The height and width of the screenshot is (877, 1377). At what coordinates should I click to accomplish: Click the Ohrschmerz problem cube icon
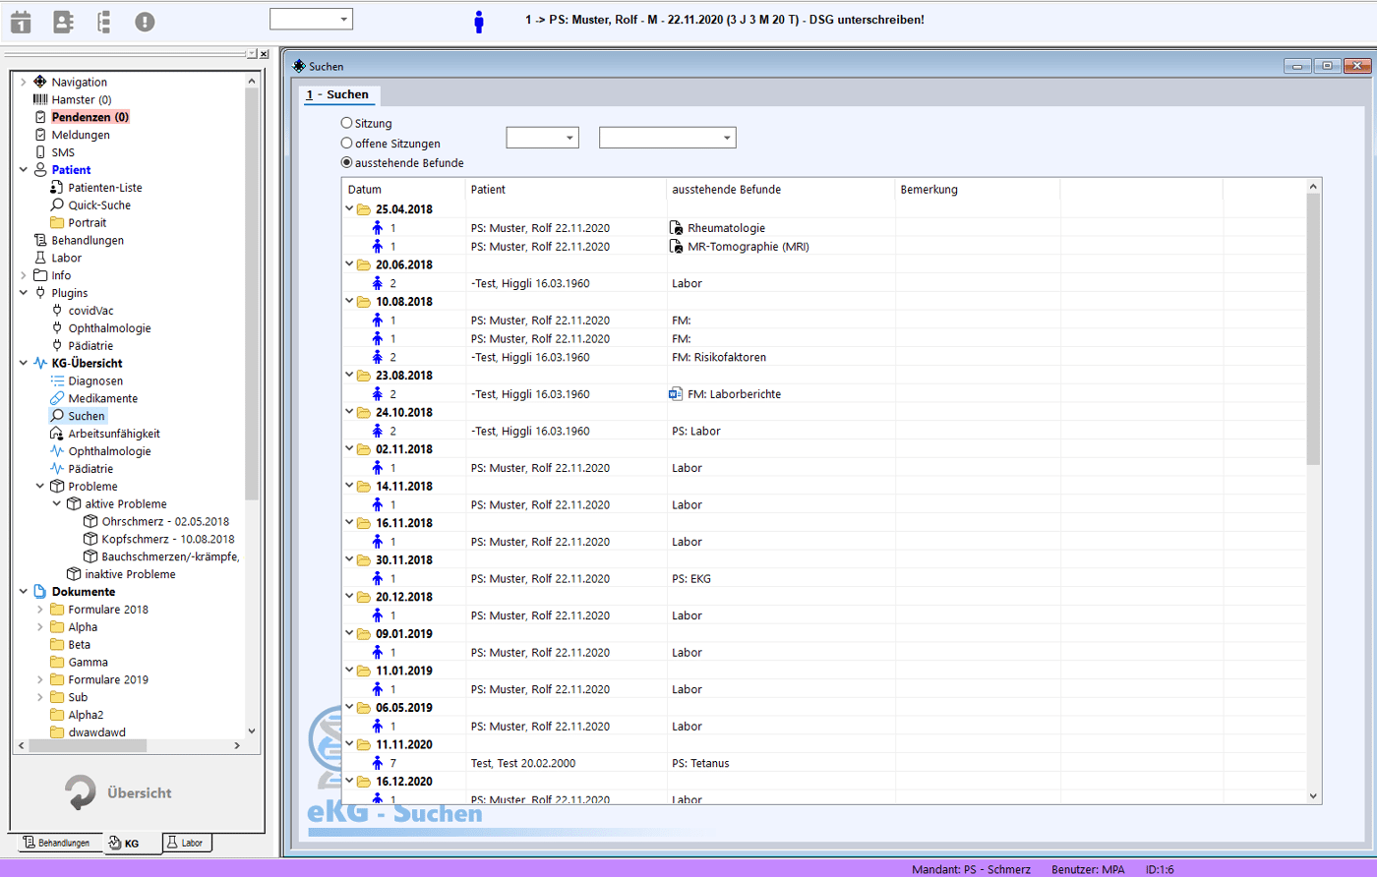[90, 521]
